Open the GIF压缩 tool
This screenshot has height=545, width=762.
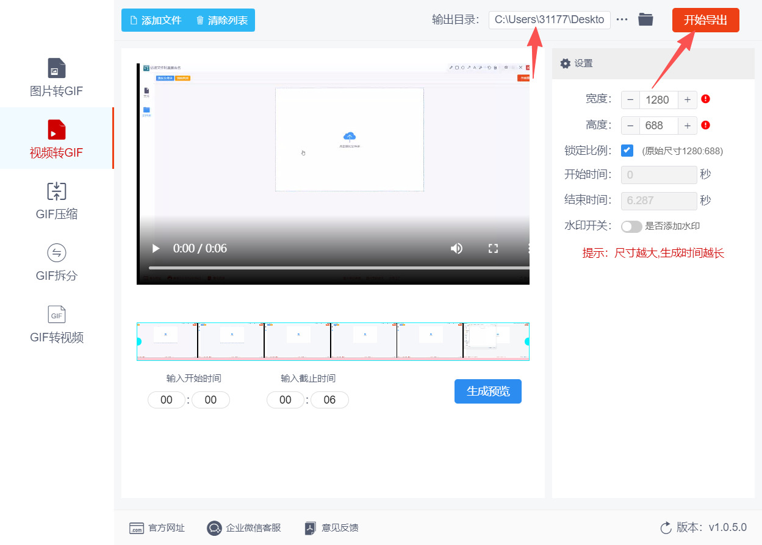tap(56, 200)
